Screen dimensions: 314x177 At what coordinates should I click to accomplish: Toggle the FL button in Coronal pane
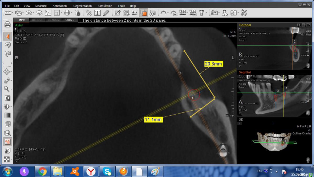pyautogui.click(x=299, y=25)
